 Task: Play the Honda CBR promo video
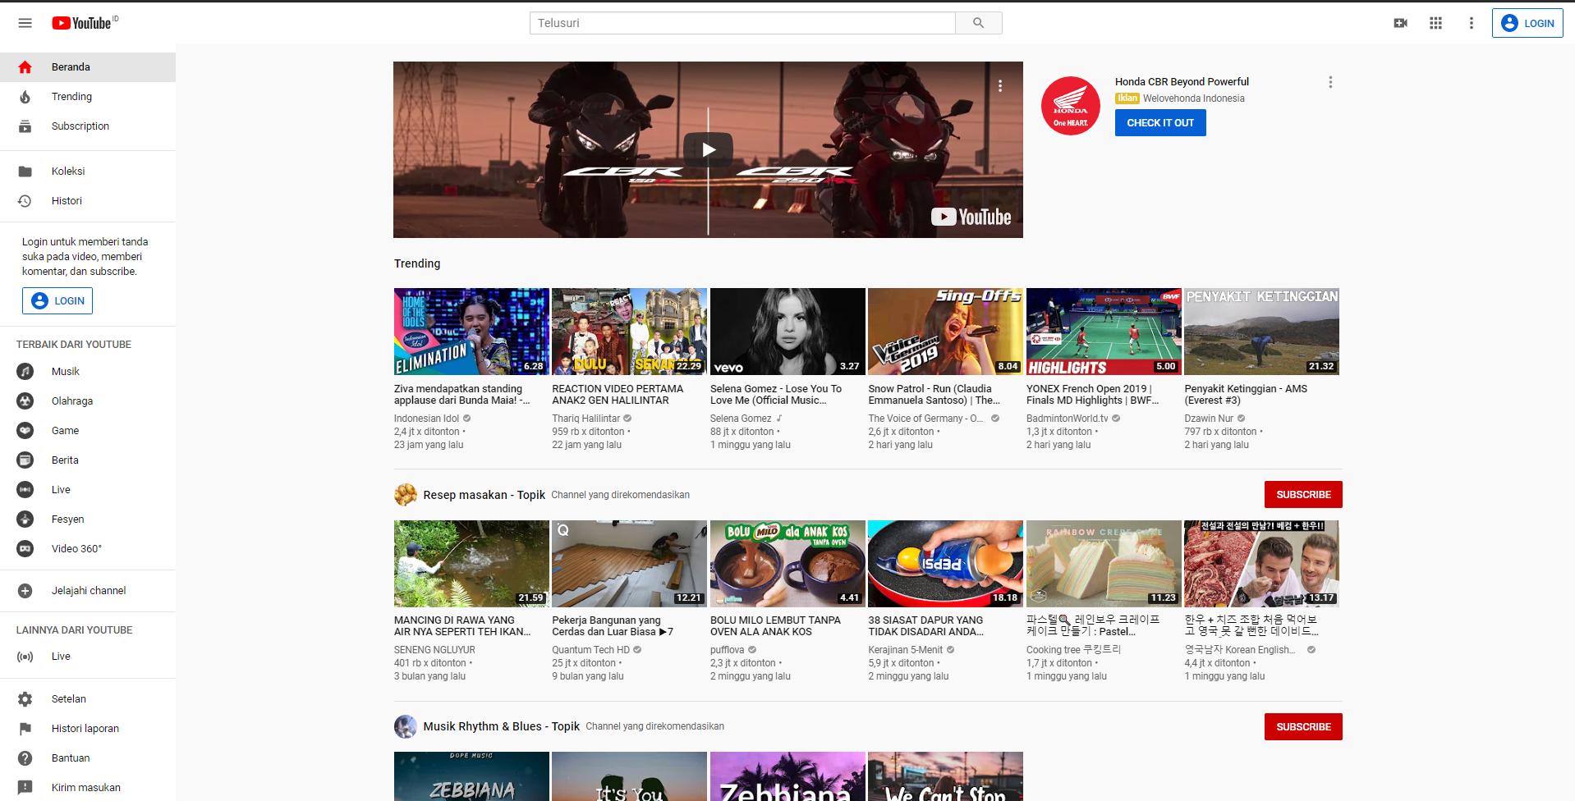708,149
